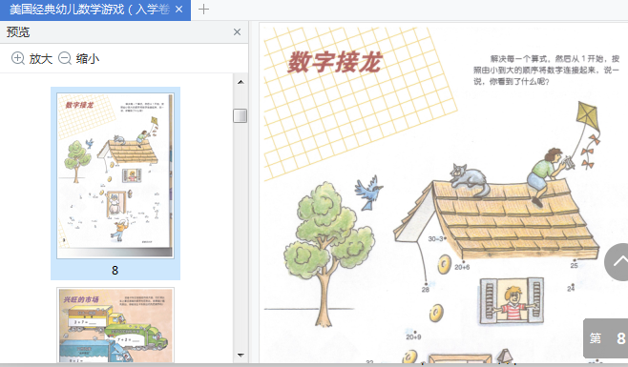Click the 20+9 label on the page
Image resolution: width=628 pixels, height=367 pixels.
click(413, 337)
